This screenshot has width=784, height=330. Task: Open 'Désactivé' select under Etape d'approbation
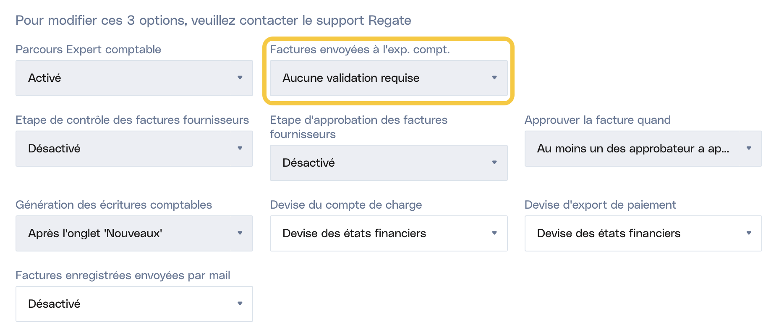coord(378,163)
